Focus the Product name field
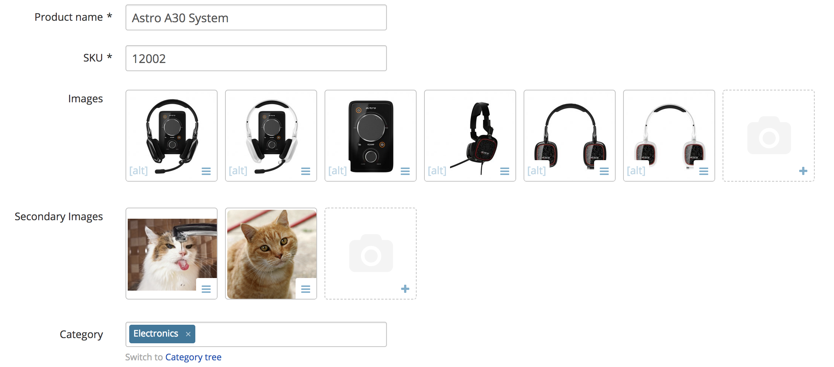Viewport: 834px width, 367px height. [256, 17]
